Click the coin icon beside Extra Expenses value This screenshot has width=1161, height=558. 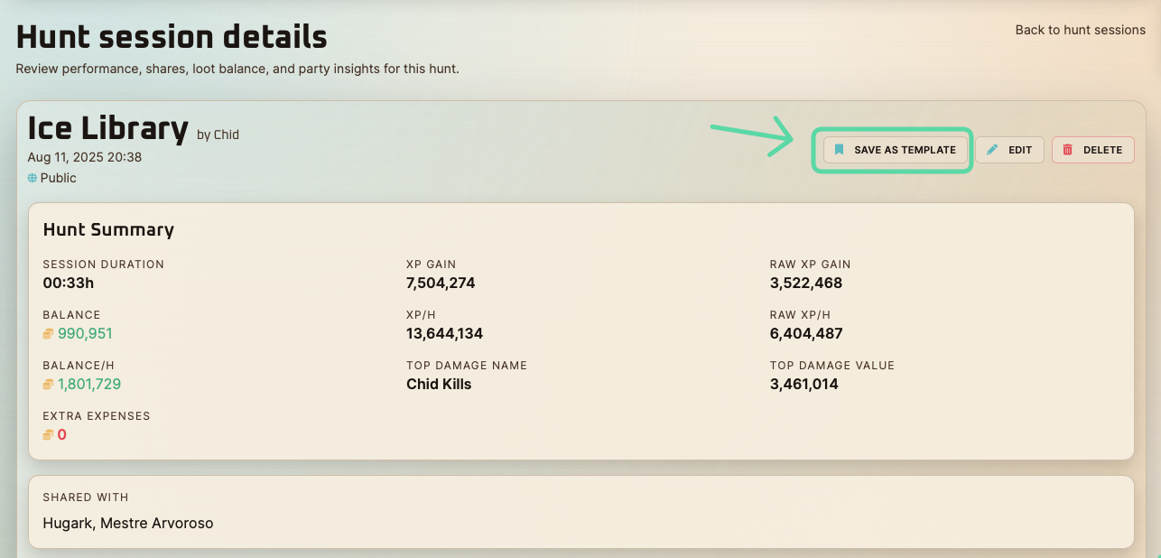tap(49, 435)
